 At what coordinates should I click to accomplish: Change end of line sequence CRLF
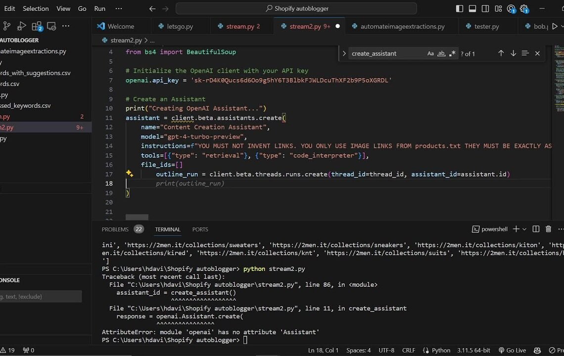coord(409,350)
